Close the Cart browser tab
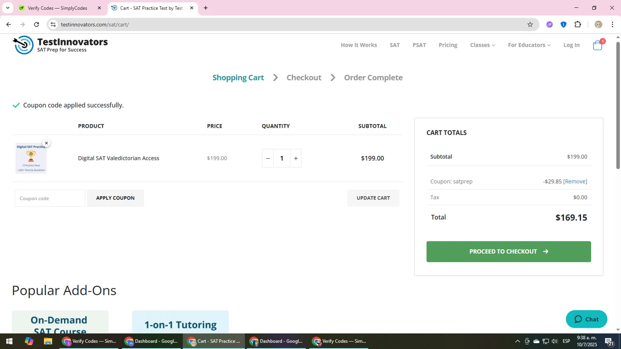 pos(192,8)
